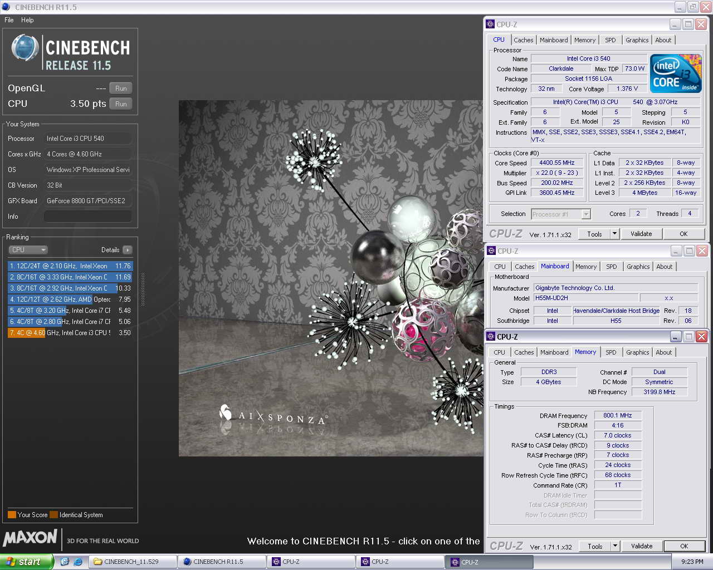Select ranking row 12C/12T AMD Opteron

pos(70,299)
